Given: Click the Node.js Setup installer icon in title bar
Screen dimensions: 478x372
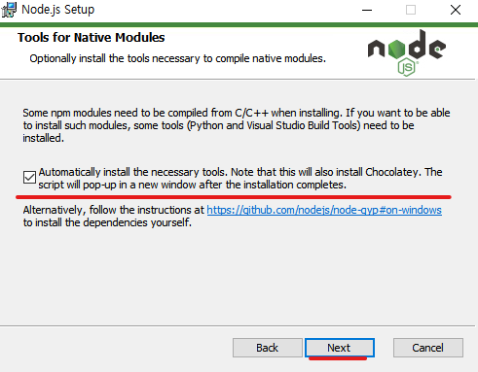Looking at the screenshot, I should (x=9, y=10).
